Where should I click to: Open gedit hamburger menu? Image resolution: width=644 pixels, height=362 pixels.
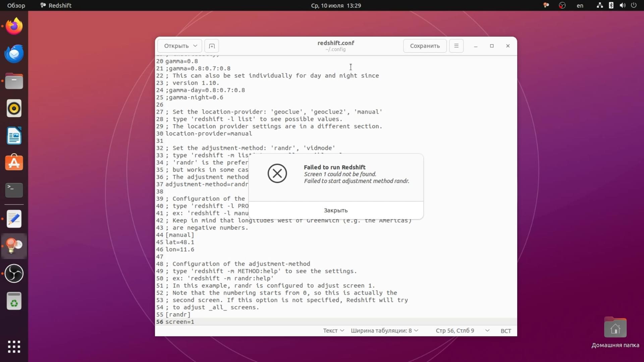click(456, 46)
